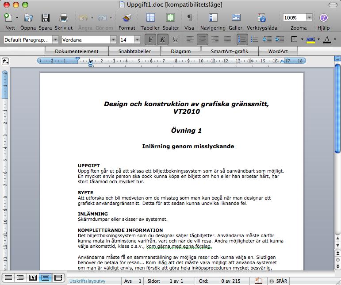
Task: Expand the Gör om dropdown arrow
Action: (111, 17)
